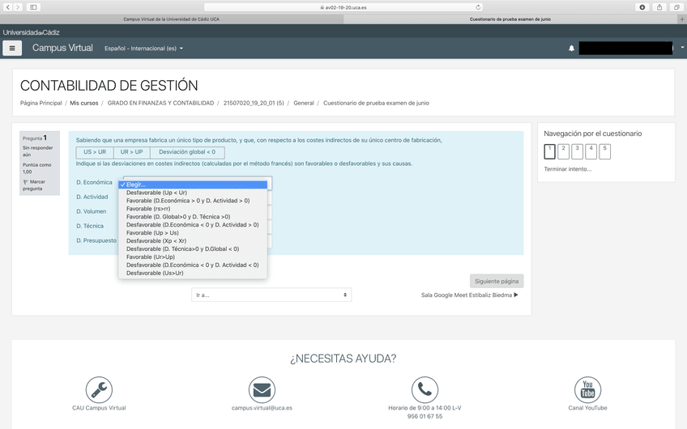Click the phone icon for office hours
This screenshot has width=687, height=429.
425,390
